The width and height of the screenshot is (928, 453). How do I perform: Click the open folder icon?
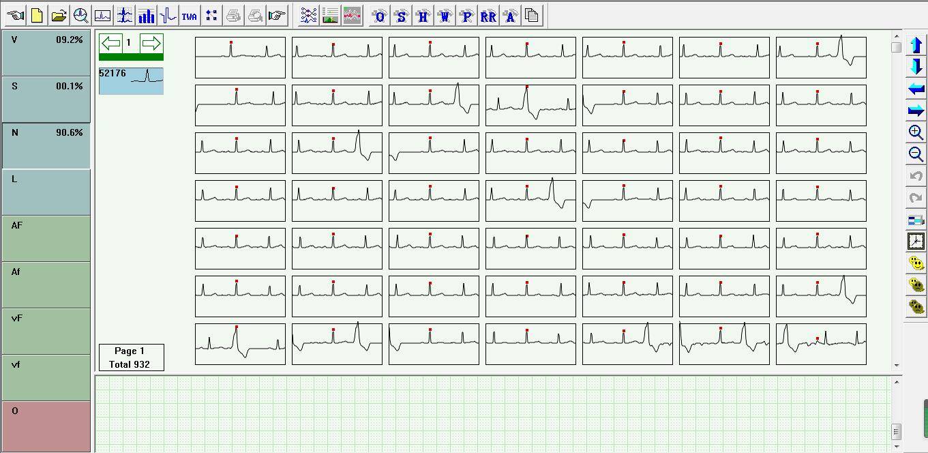click(x=59, y=16)
